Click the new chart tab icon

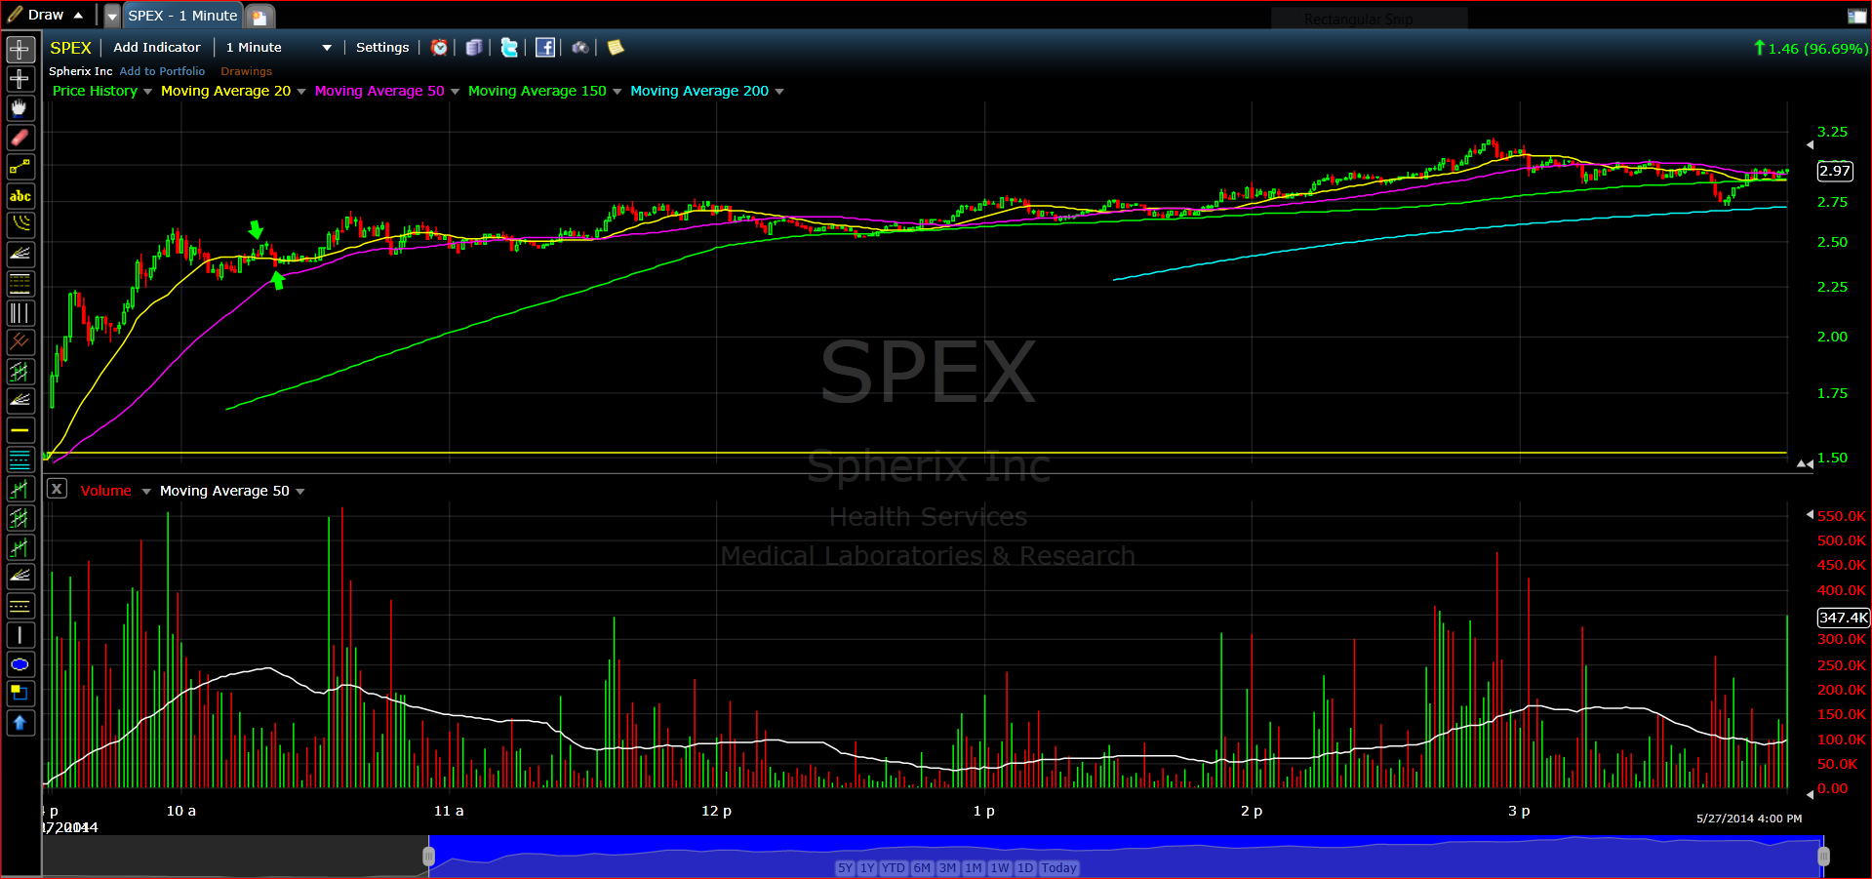[259, 17]
